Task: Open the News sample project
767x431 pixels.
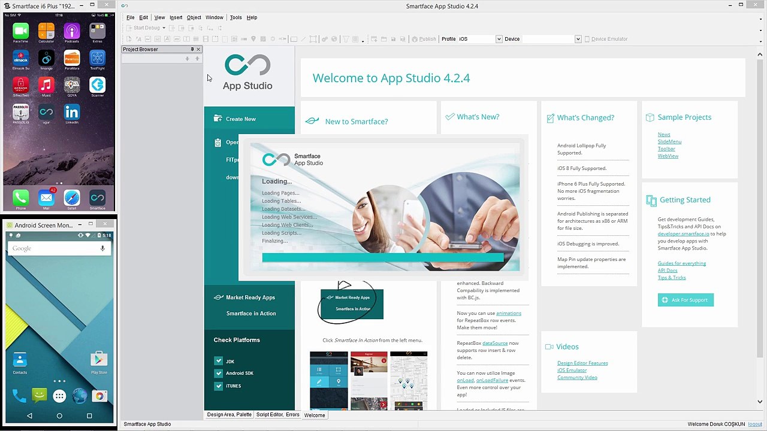Action: 664,135
